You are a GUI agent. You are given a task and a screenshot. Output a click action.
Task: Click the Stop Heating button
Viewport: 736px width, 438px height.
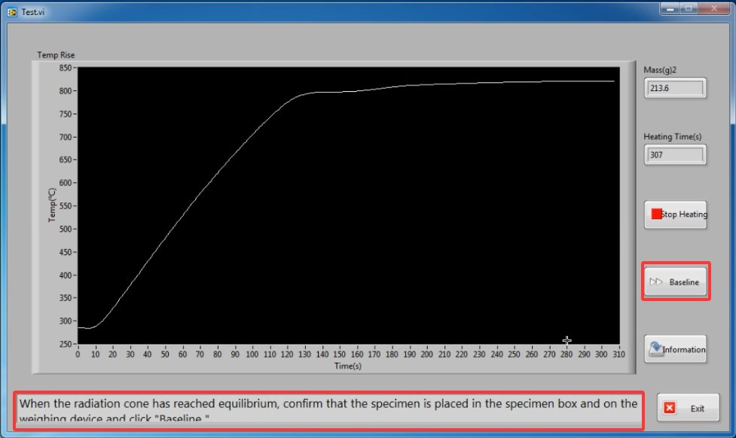click(675, 214)
